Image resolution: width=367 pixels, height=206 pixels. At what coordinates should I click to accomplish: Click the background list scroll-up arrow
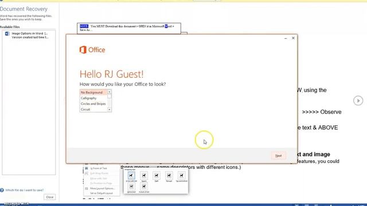pyautogui.click(x=110, y=92)
